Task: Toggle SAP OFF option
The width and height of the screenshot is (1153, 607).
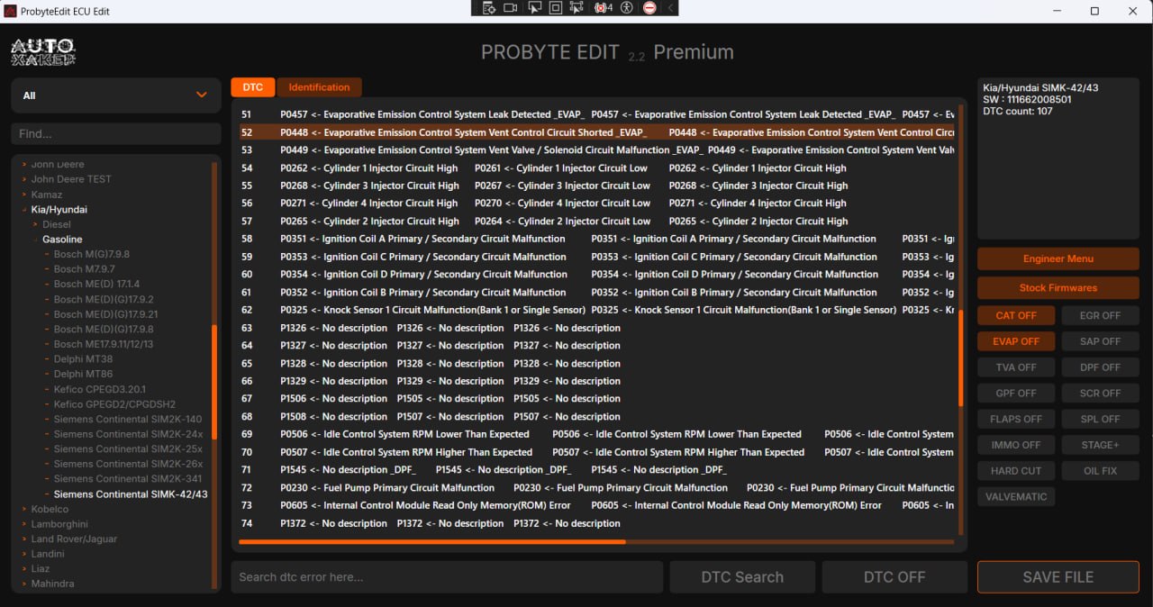Action: tap(1100, 341)
